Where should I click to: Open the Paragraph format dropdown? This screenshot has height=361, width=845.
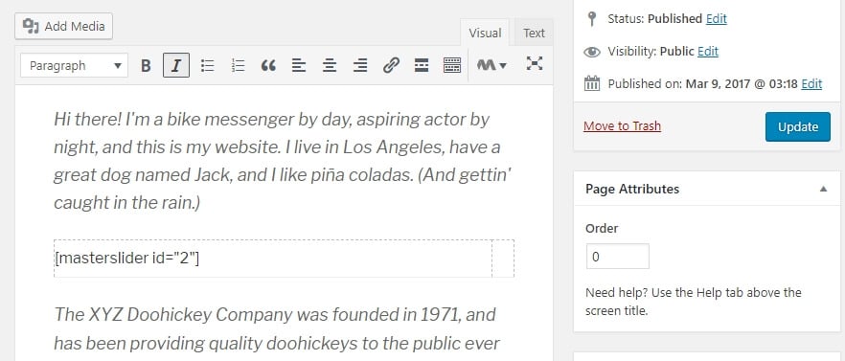click(x=75, y=65)
